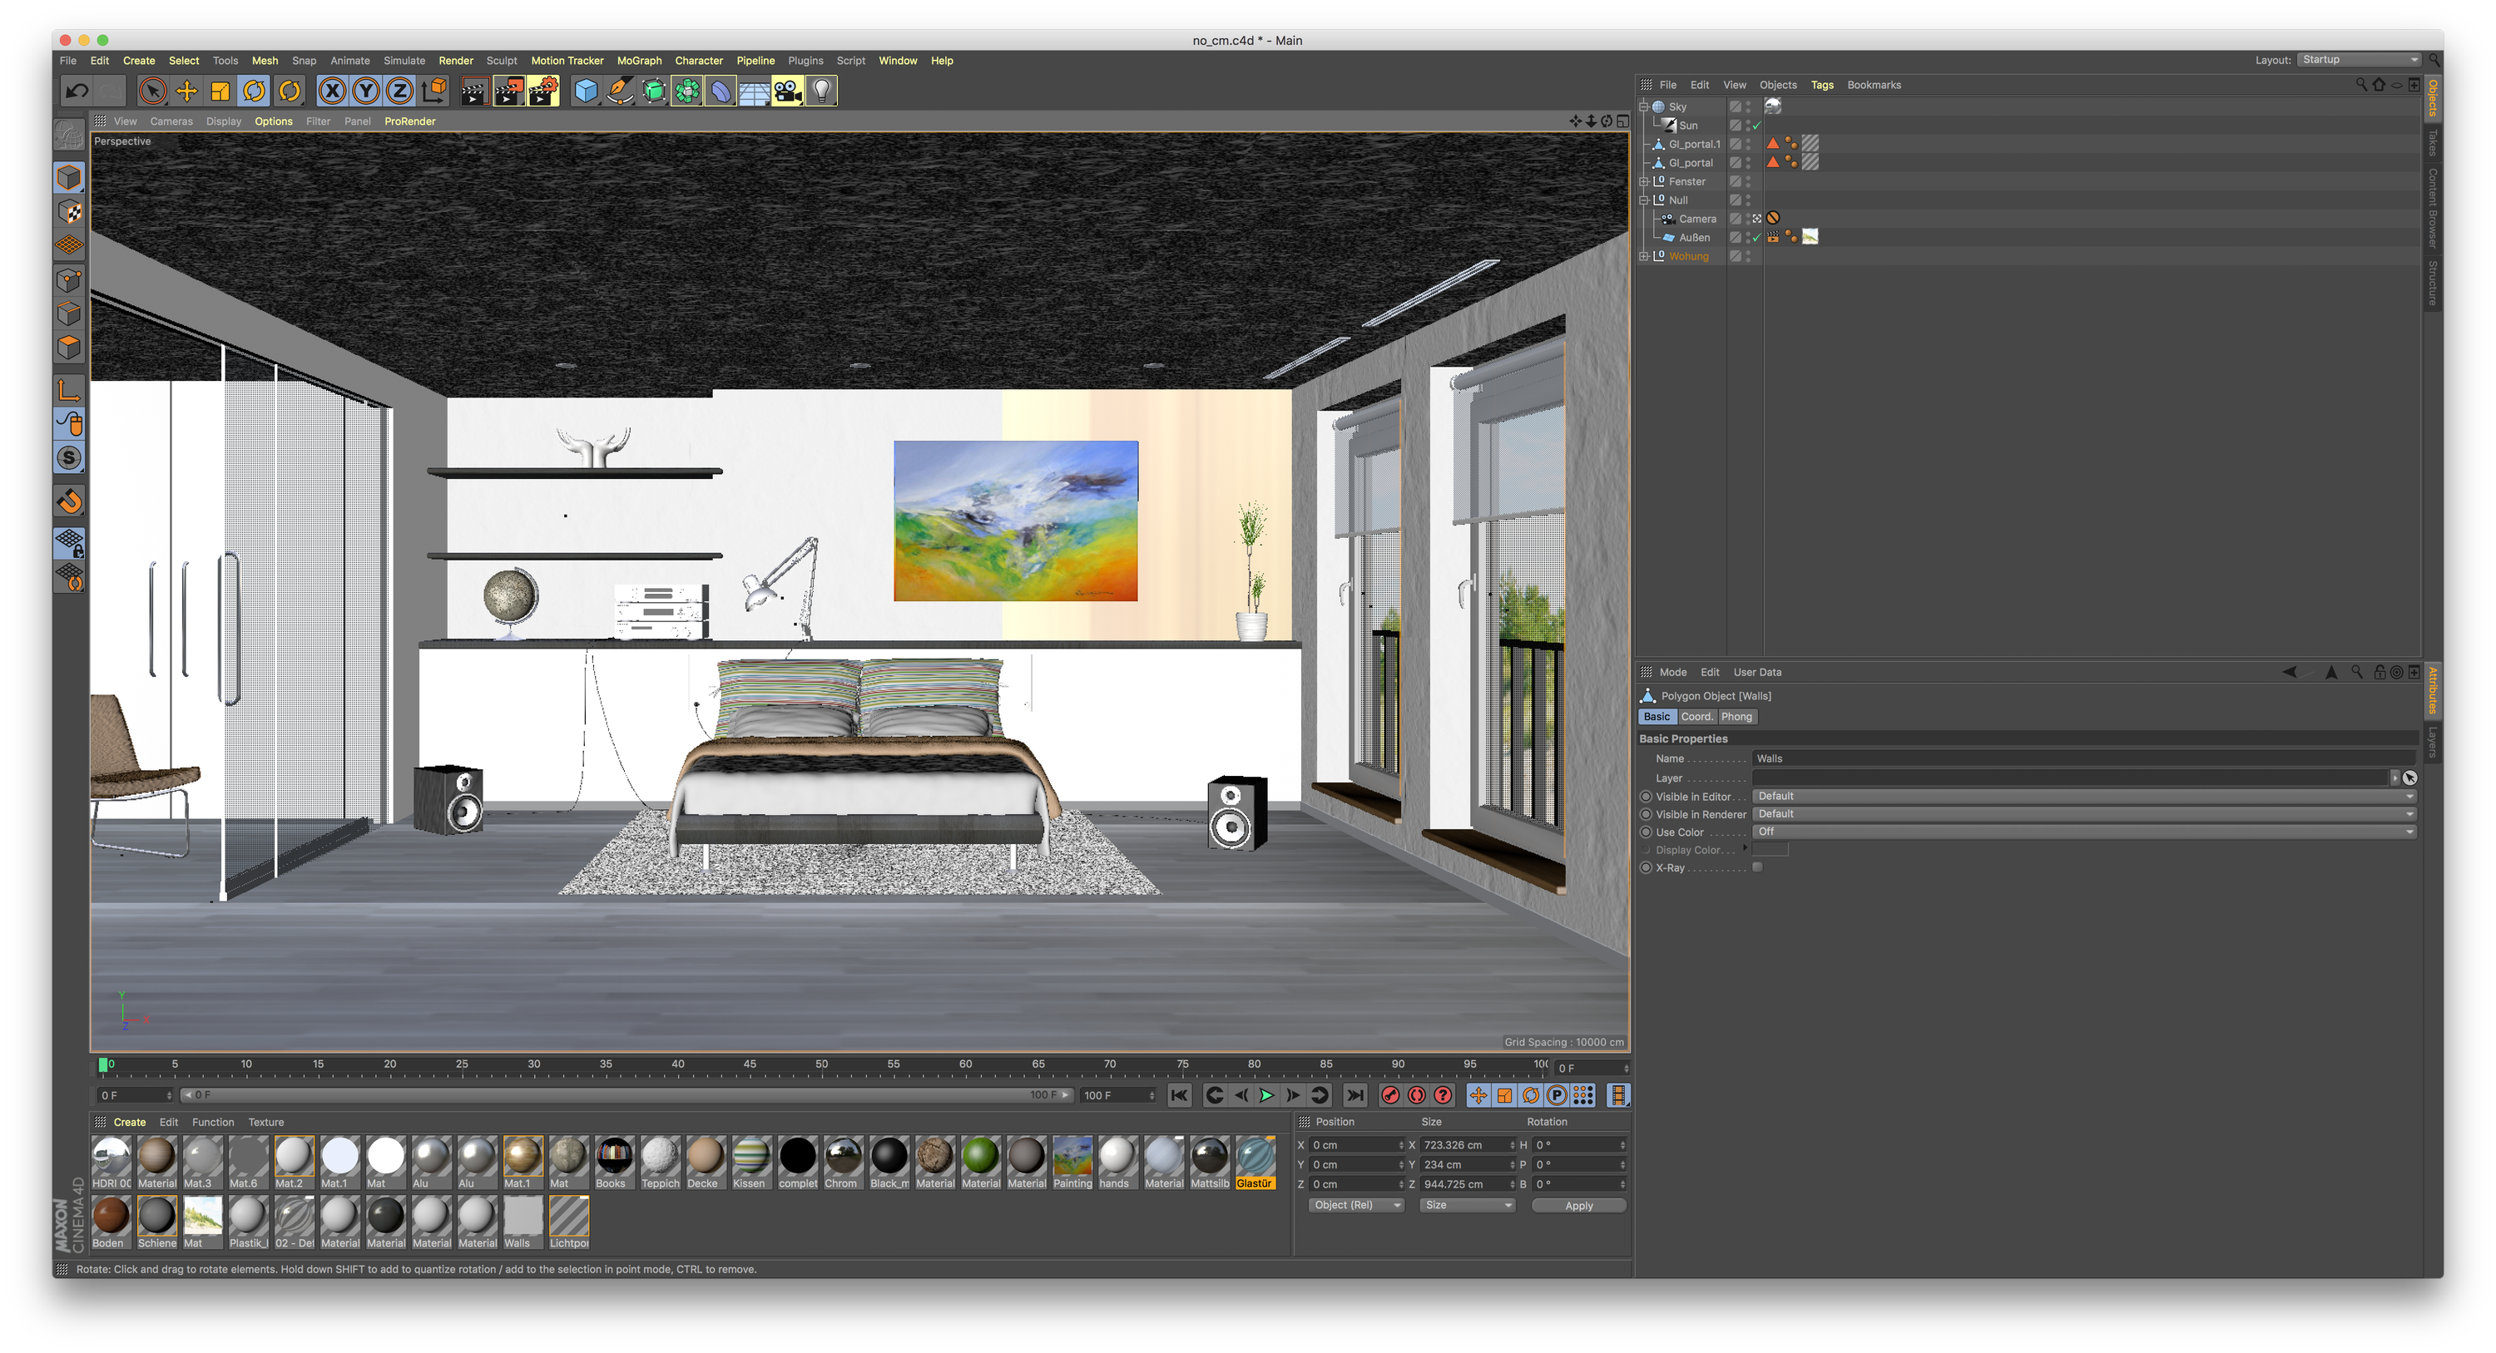Viewport: 2496px width, 1353px height.
Task: Select the Move tool in toolbar
Action: pos(186,91)
